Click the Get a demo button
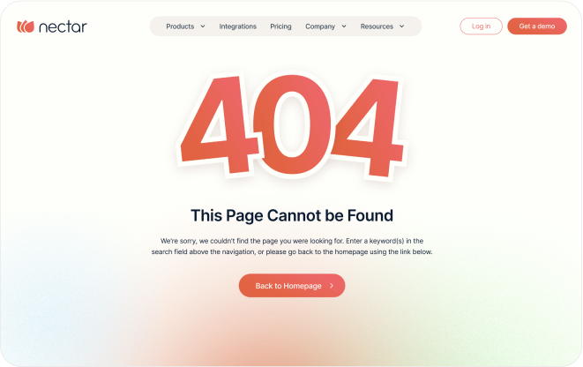 point(537,26)
